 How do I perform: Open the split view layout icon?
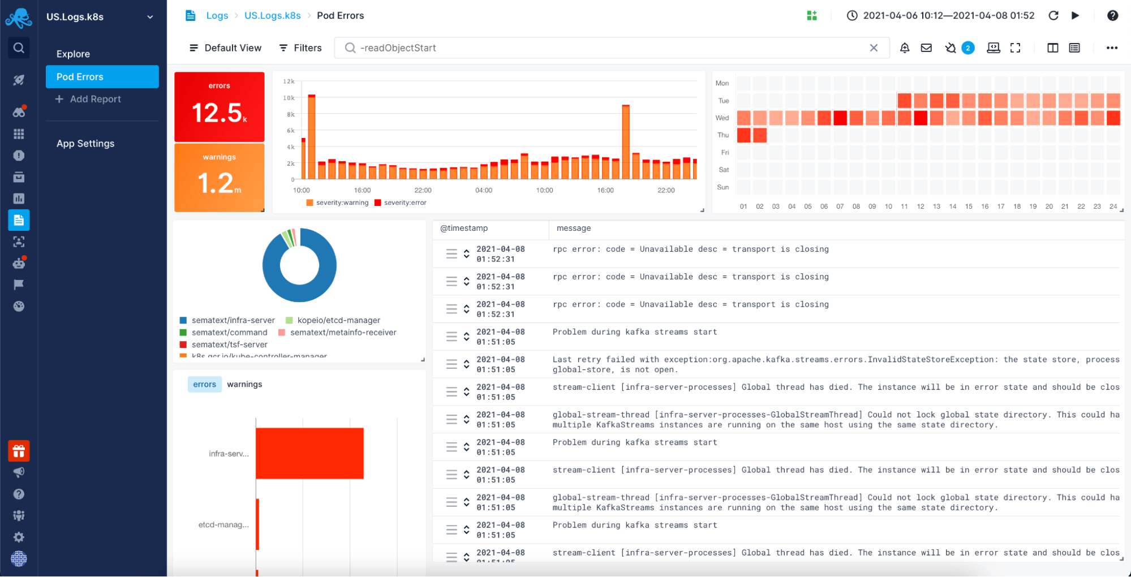[1052, 48]
